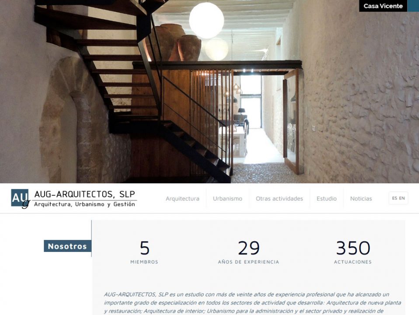Click the Casa Vicente project label
Viewport: 419px width, 315px height.
383,6
